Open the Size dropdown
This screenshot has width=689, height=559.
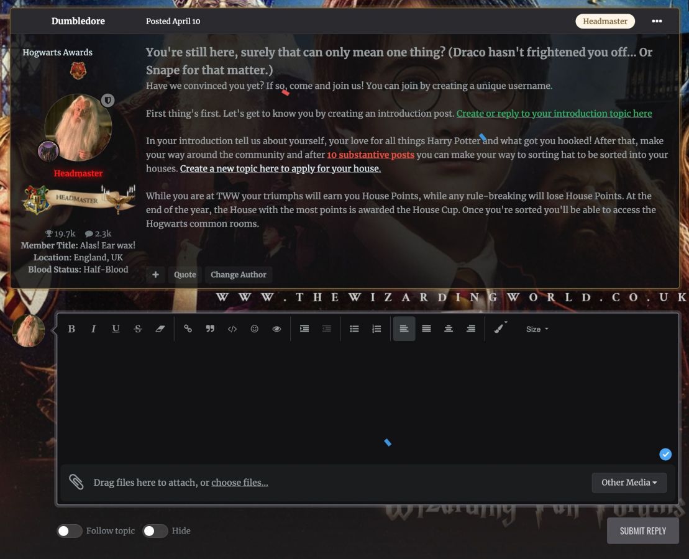coord(537,329)
